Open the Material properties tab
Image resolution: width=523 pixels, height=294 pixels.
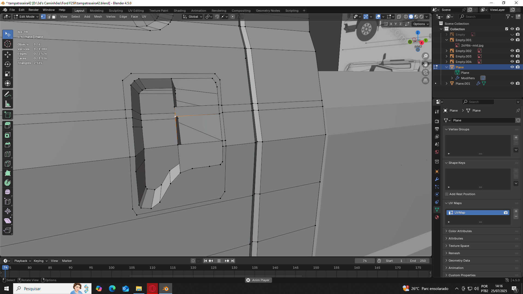(x=437, y=217)
